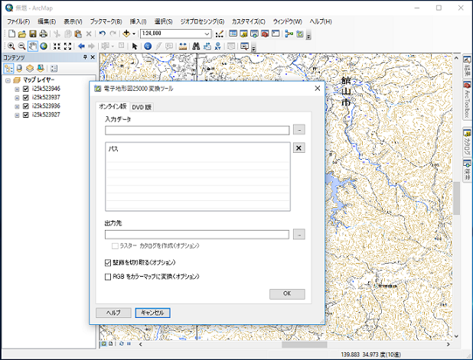
Task: Click the Fixed Zoom Out icon
Action: [67, 46]
